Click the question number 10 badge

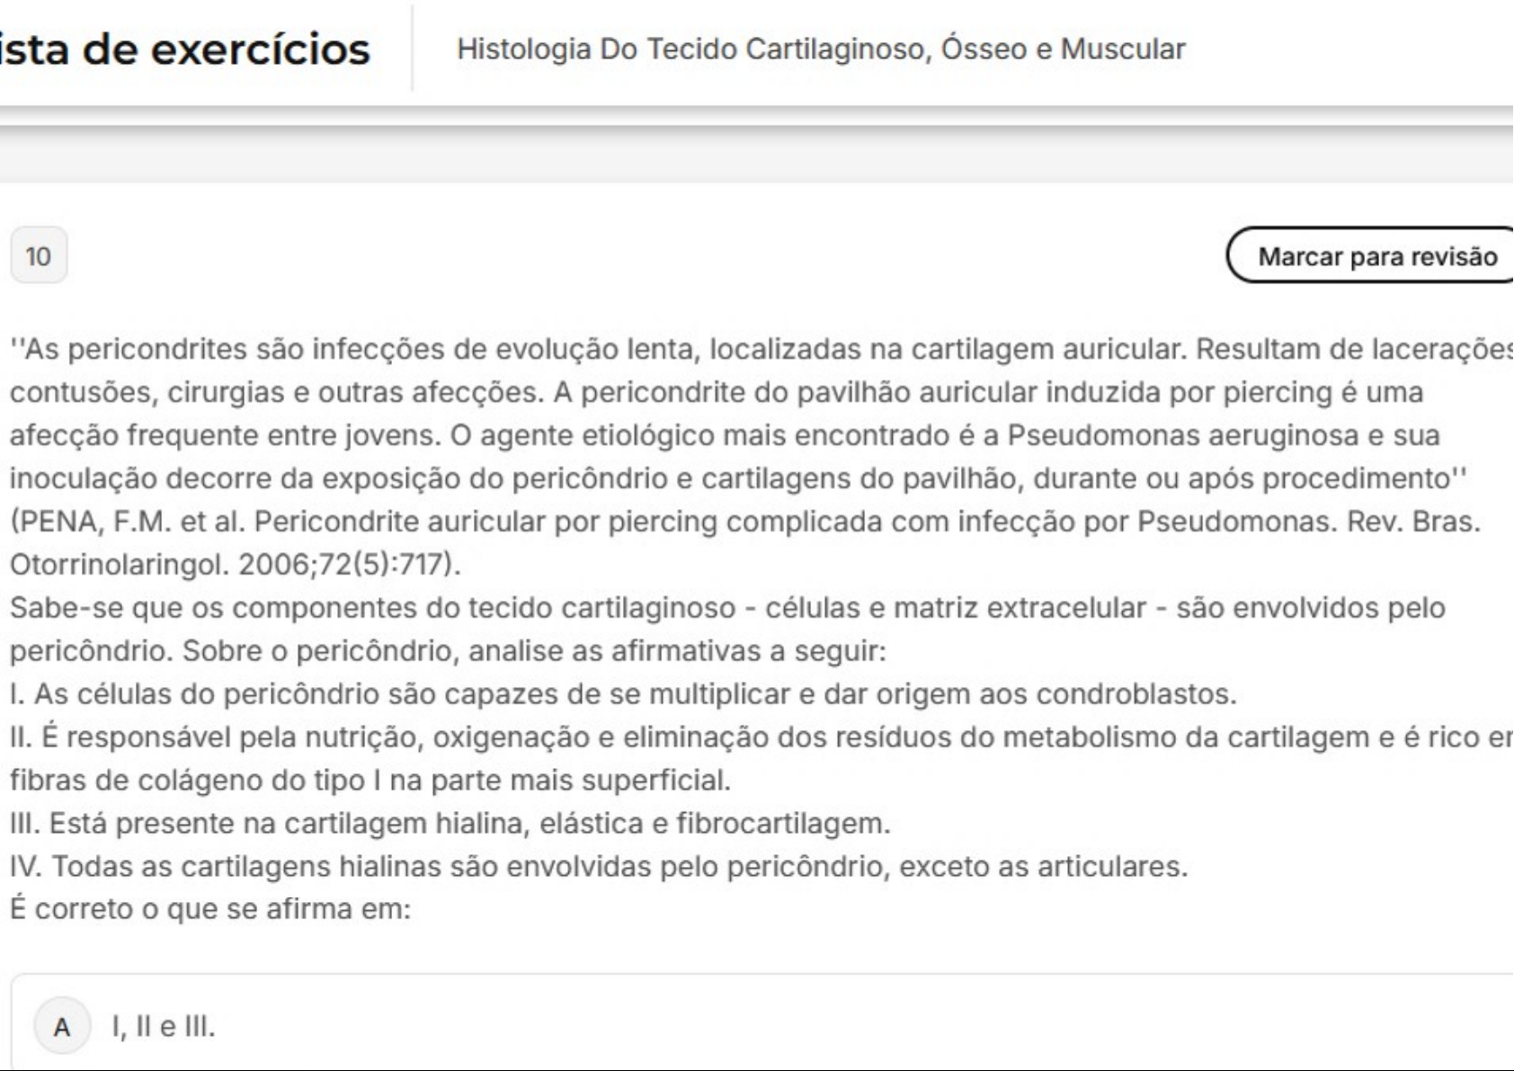[39, 256]
